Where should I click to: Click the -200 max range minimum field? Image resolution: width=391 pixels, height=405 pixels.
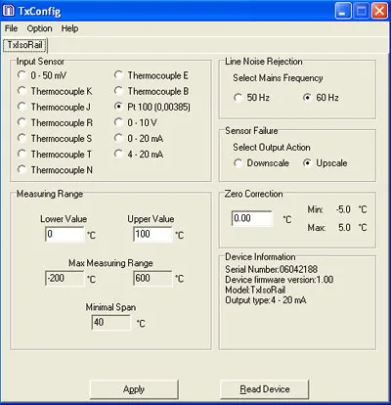65,278
